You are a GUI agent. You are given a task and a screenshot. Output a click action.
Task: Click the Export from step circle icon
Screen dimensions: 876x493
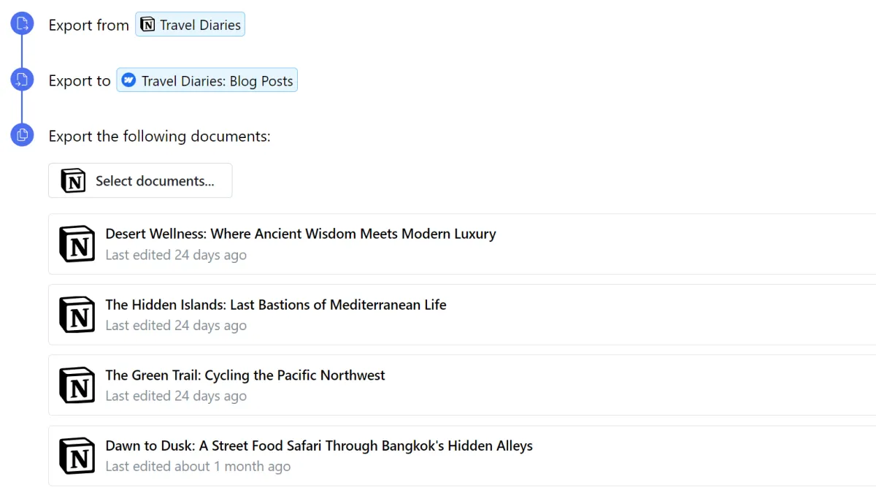[22, 23]
